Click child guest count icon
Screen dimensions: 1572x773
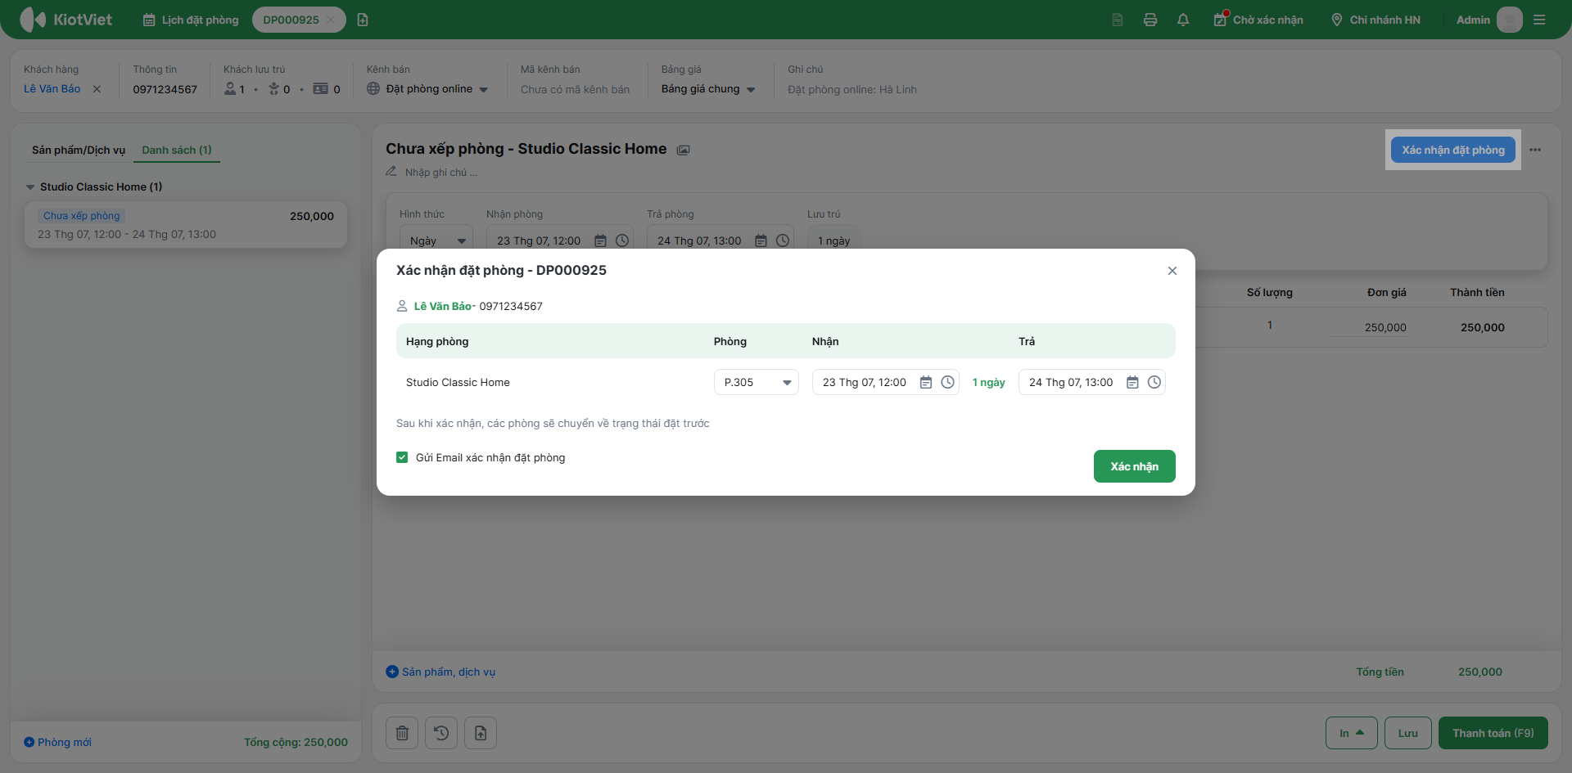coord(273,88)
